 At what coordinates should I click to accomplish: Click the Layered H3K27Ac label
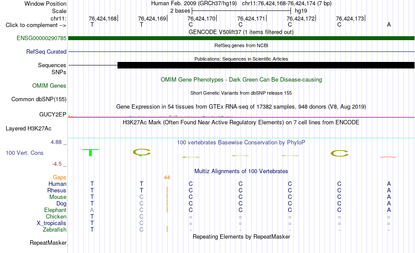[28, 129]
